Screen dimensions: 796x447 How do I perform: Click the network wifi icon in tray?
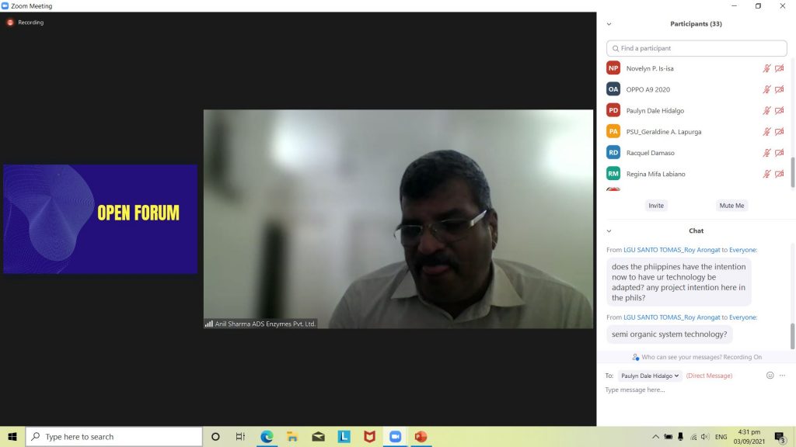pyautogui.click(x=693, y=437)
